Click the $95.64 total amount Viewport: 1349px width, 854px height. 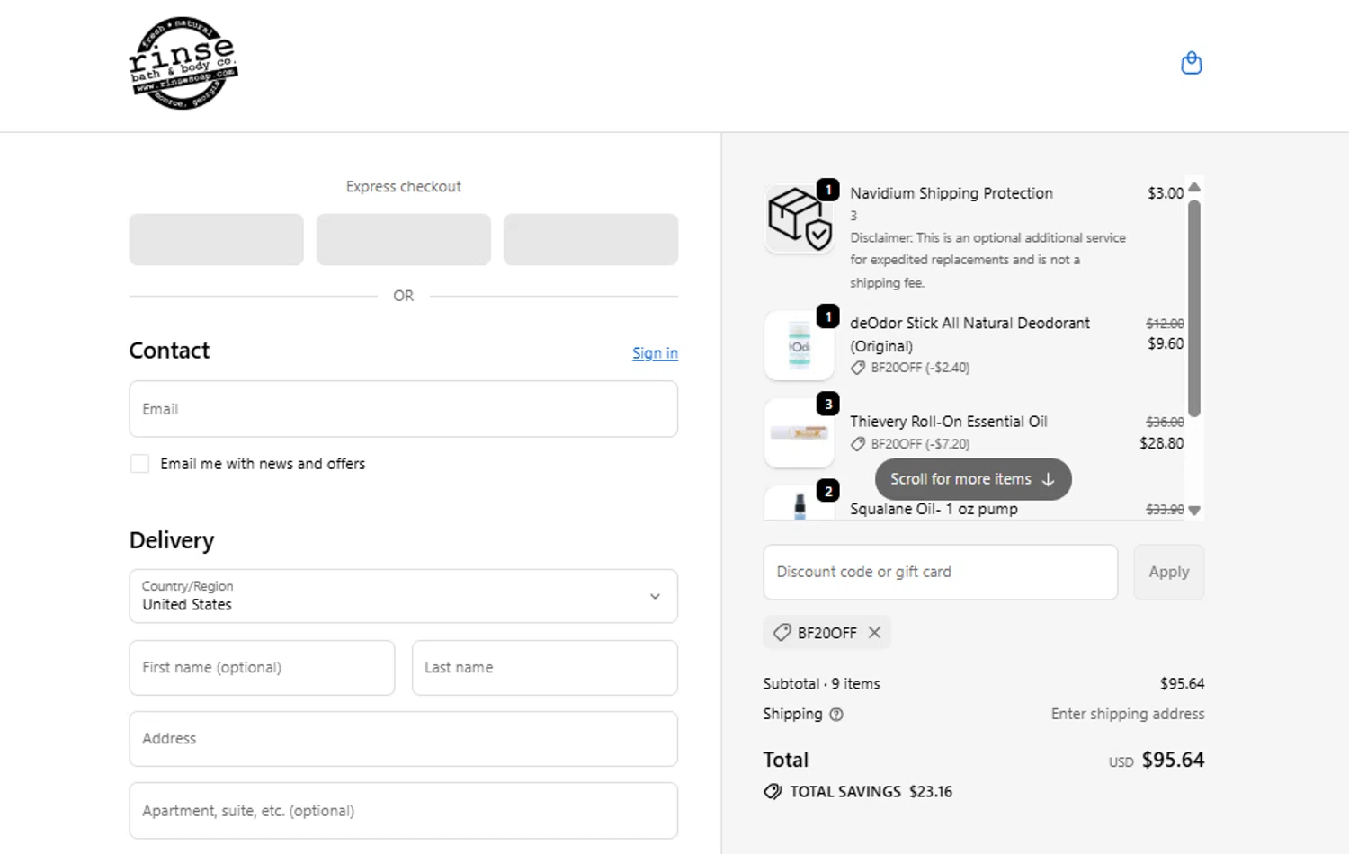pos(1173,760)
